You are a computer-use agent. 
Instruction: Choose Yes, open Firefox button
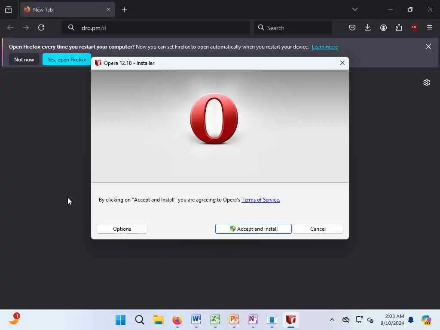point(67,59)
